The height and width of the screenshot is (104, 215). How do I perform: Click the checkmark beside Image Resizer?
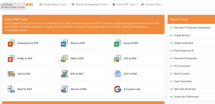(171, 35)
